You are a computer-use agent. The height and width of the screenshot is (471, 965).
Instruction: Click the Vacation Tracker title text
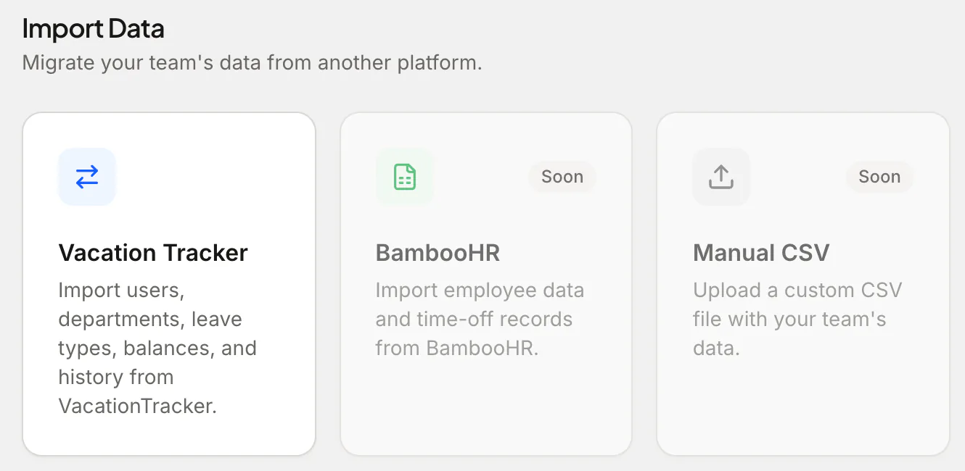[x=153, y=253]
